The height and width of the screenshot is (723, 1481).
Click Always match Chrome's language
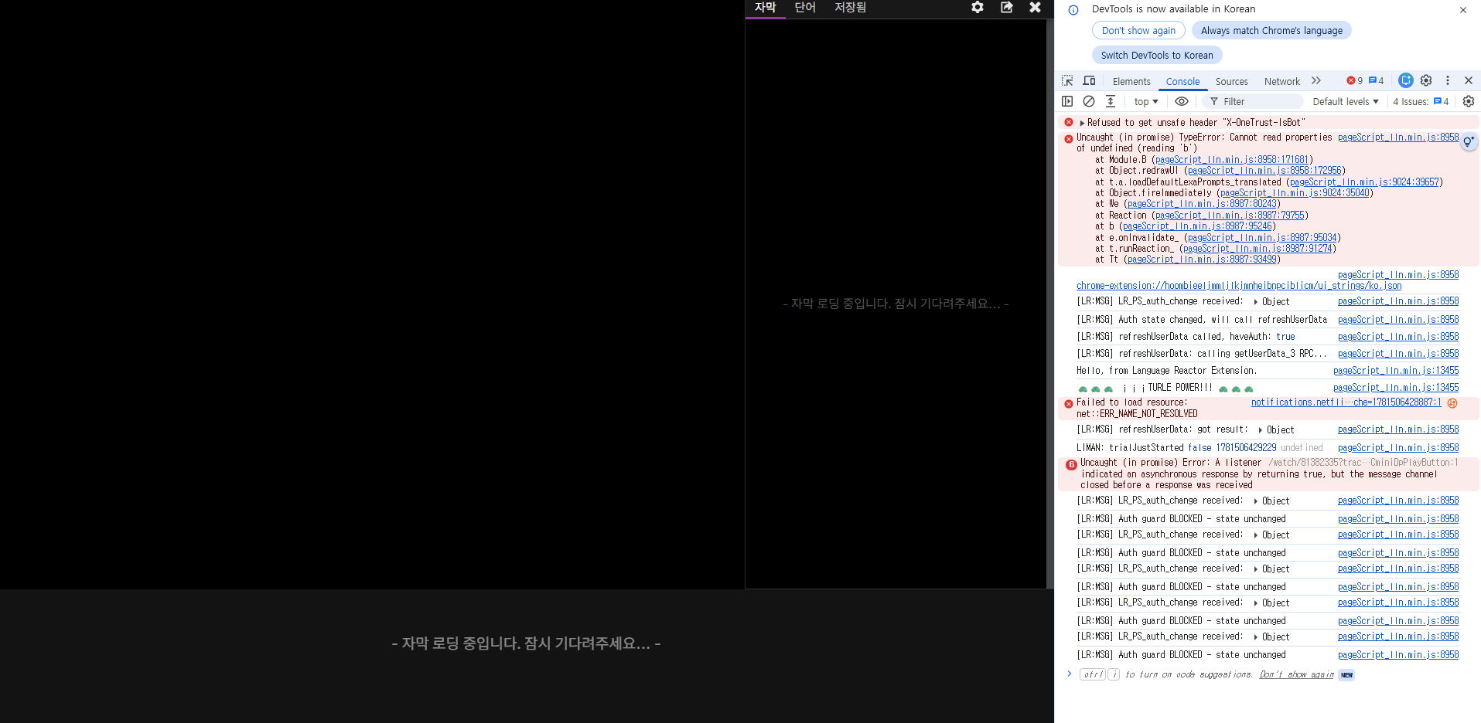1271,30
